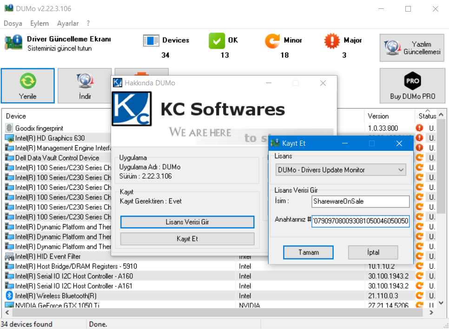Click the İsim field containing SharewareOnSale

click(x=361, y=201)
